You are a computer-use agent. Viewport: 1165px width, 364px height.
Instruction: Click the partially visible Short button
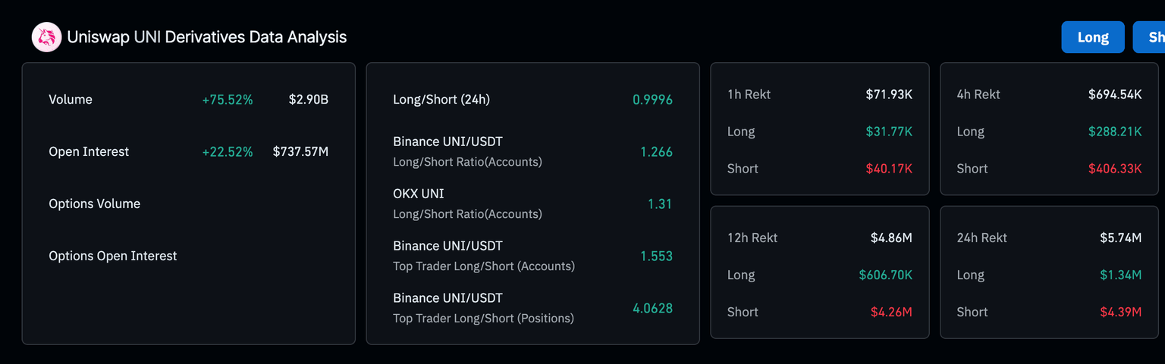(1151, 37)
